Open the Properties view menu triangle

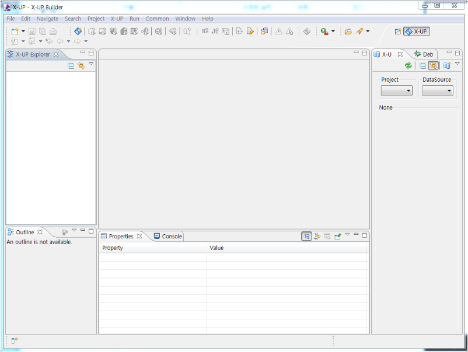click(x=347, y=234)
